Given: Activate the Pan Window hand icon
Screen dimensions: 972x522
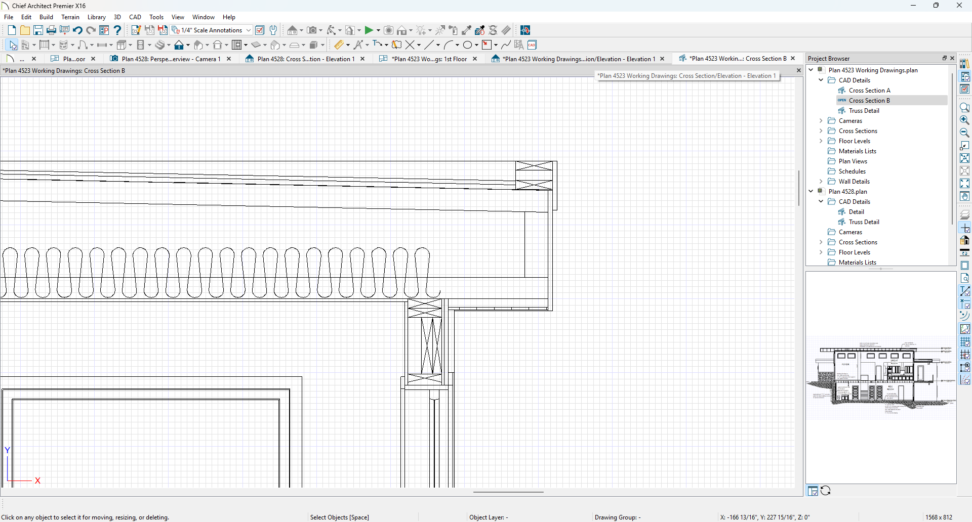Looking at the screenshot, I should 965,196.
